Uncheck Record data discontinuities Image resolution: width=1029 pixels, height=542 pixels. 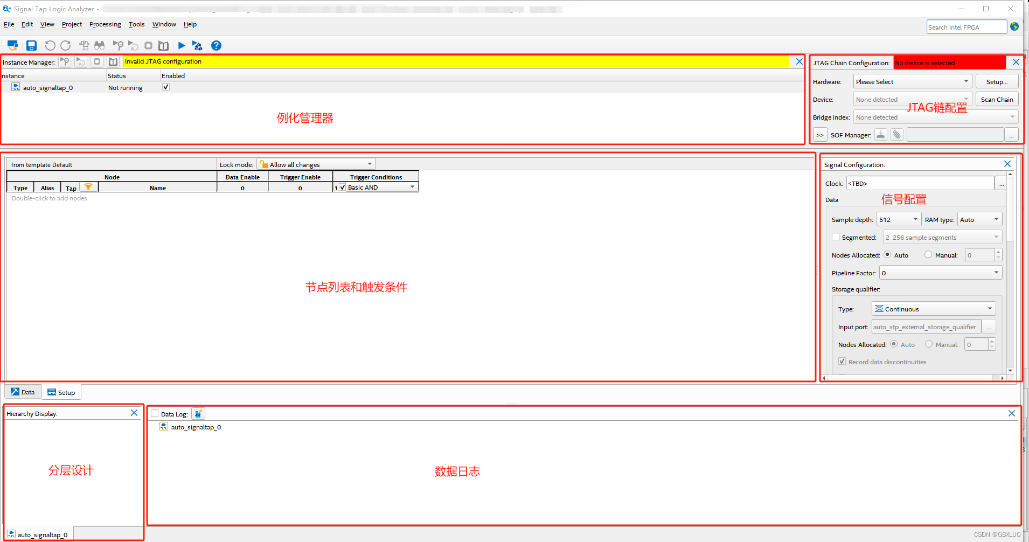(842, 362)
